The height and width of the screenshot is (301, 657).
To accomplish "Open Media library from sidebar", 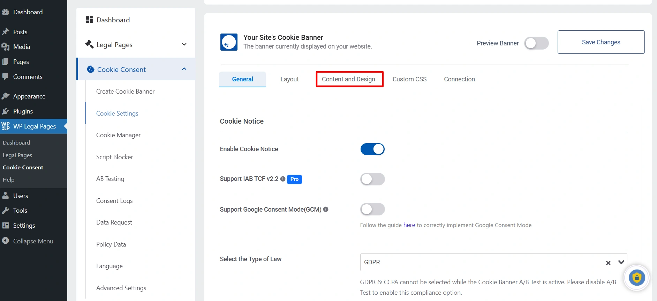I will (21, 47).
